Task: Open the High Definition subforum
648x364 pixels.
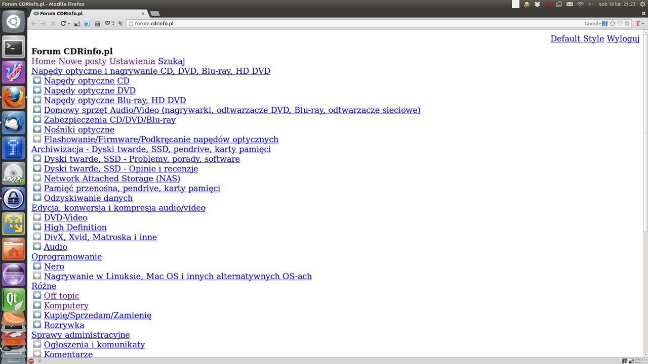Action: (75, 227)
